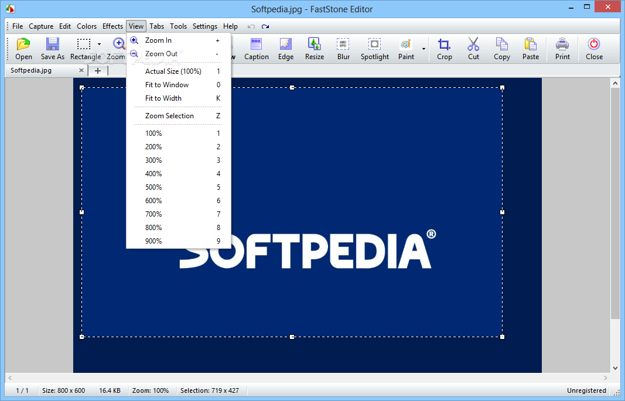Click the horizontal scrollbar left arrow
The width and height of the screenshot is (625, 401).
tap(10, 378)
